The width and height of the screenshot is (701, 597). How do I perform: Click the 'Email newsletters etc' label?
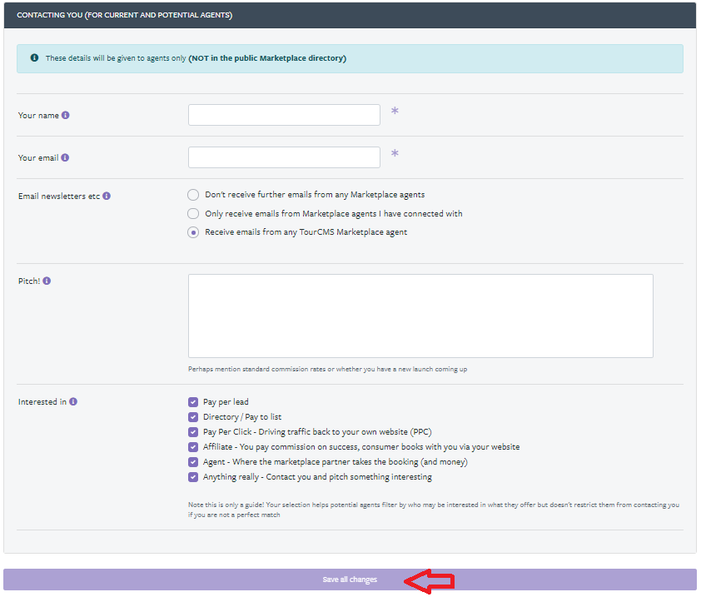[59, 197]
